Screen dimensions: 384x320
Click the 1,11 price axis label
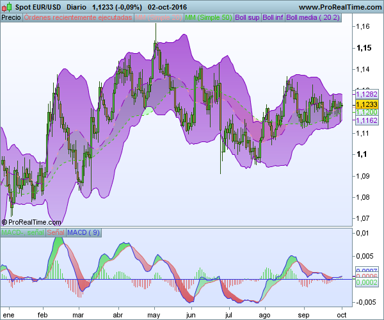click(x=363, y=133)
